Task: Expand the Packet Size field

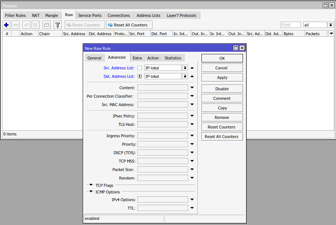Action: click(192, 169)
